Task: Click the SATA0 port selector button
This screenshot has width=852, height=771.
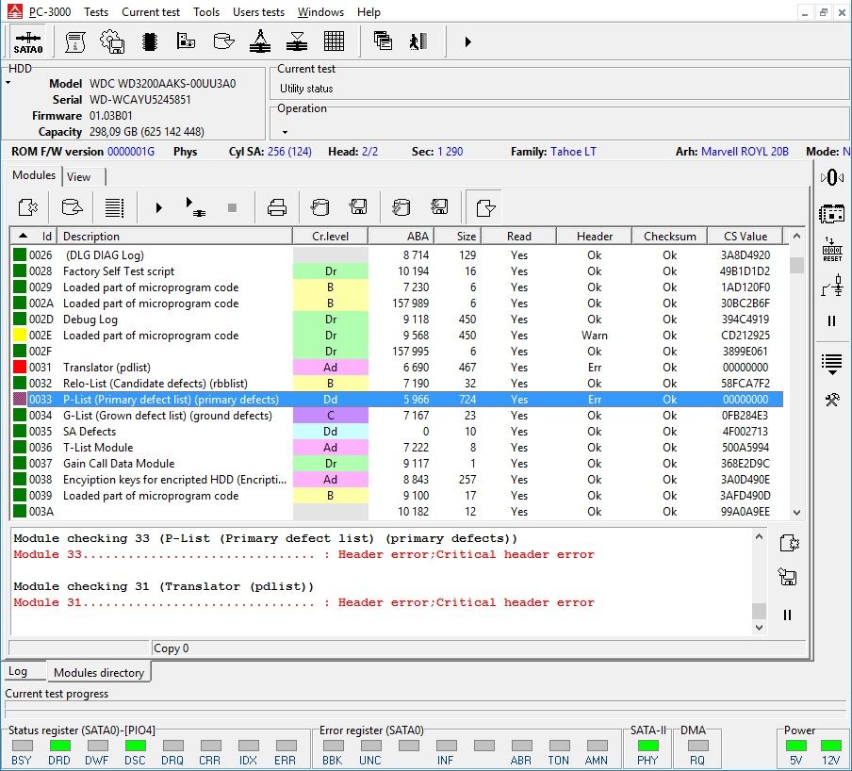Action: 27,41
